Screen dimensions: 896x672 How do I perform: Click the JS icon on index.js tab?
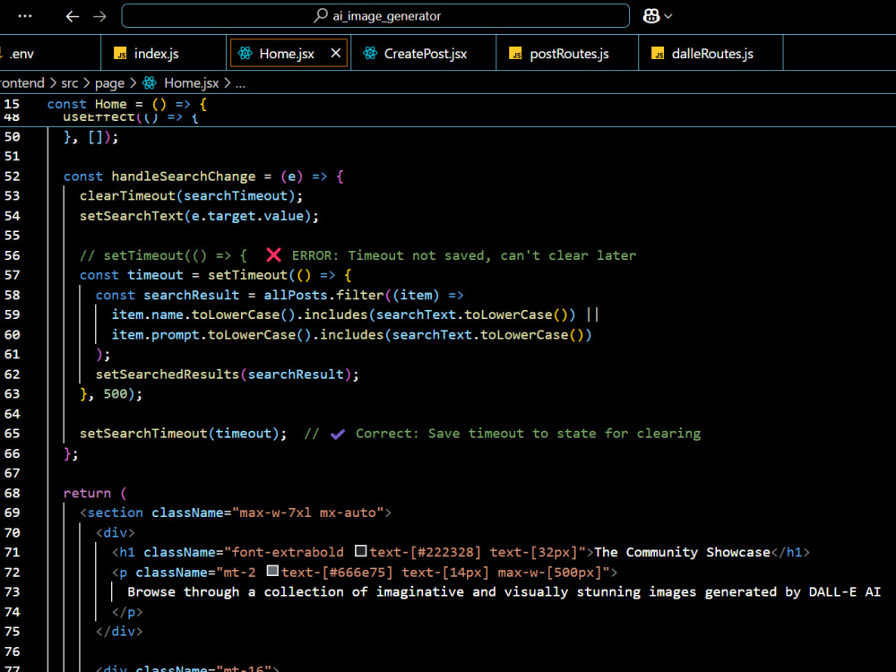120,54
